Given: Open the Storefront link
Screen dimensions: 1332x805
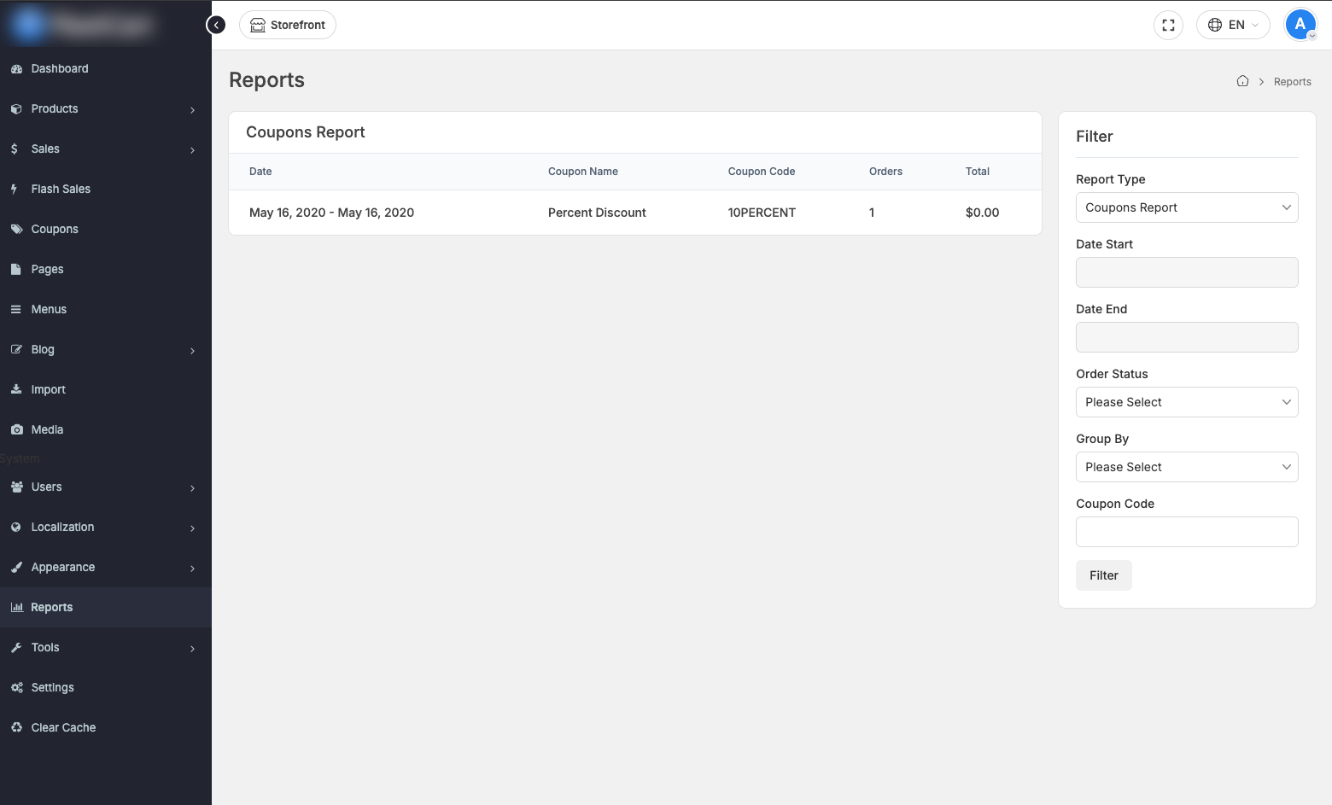Looking at the screenshot, I should (x=287, y=25).
